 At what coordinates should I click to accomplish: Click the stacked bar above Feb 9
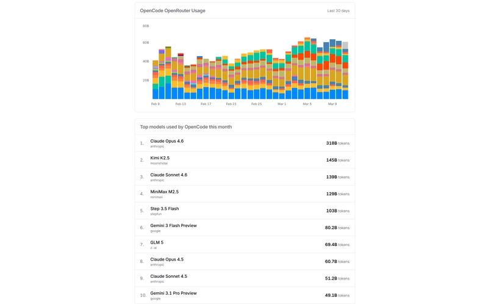pyautogui.click(x=156, y=79)
